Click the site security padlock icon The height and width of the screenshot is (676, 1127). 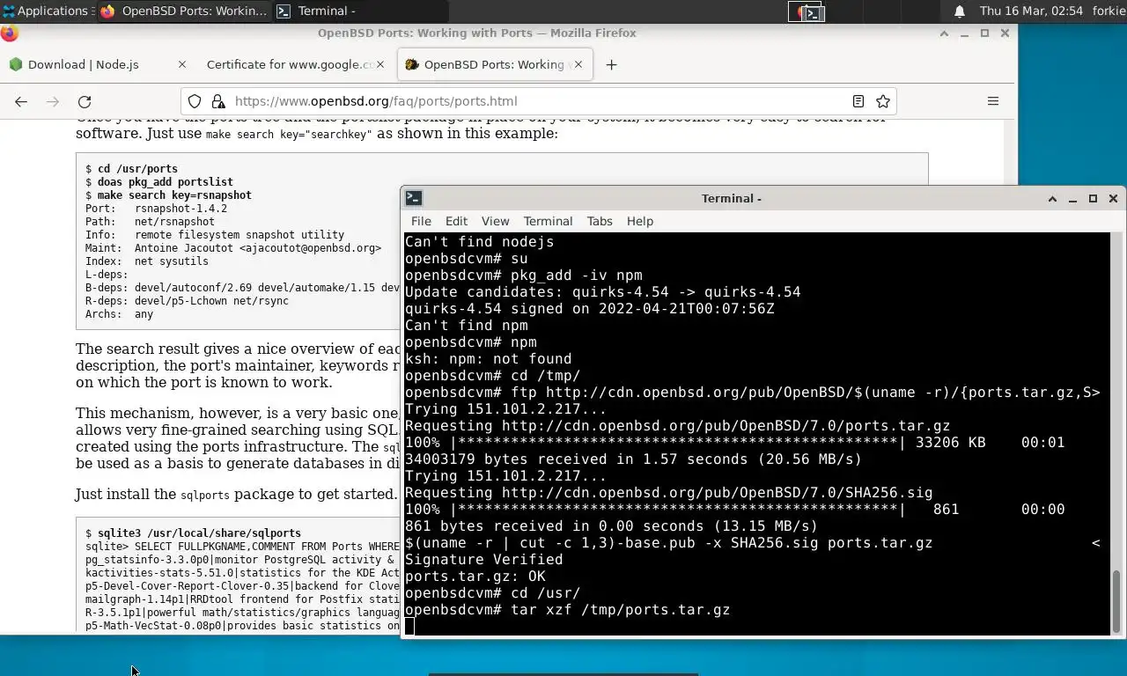217,101
